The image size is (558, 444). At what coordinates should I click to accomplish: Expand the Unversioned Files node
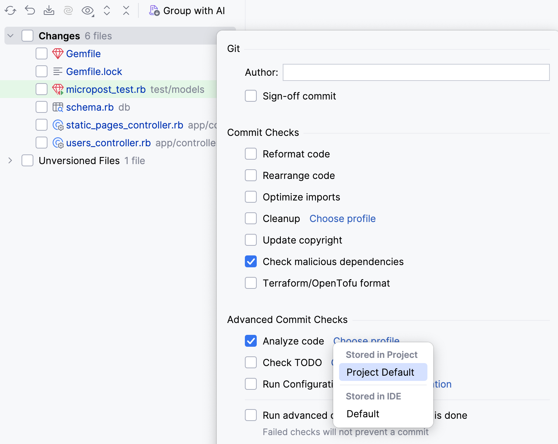(x=10, y=161)
